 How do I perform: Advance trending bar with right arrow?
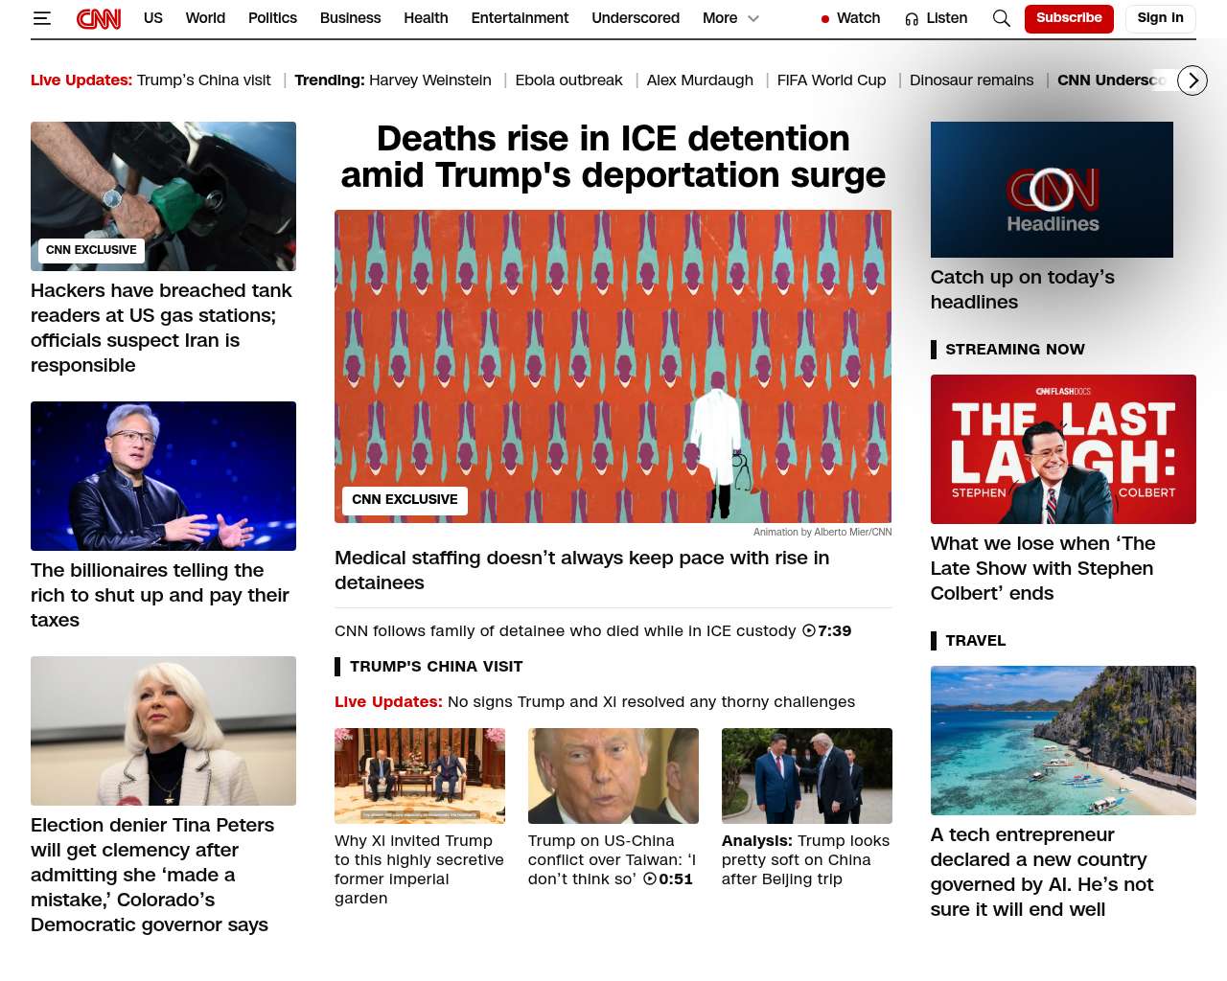pos(1192,80)
